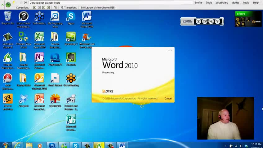Click the skip forward button in DragonBar

(48, 7)
